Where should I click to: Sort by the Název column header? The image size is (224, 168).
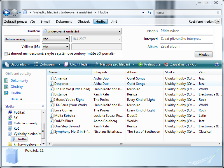coord(69,72)
